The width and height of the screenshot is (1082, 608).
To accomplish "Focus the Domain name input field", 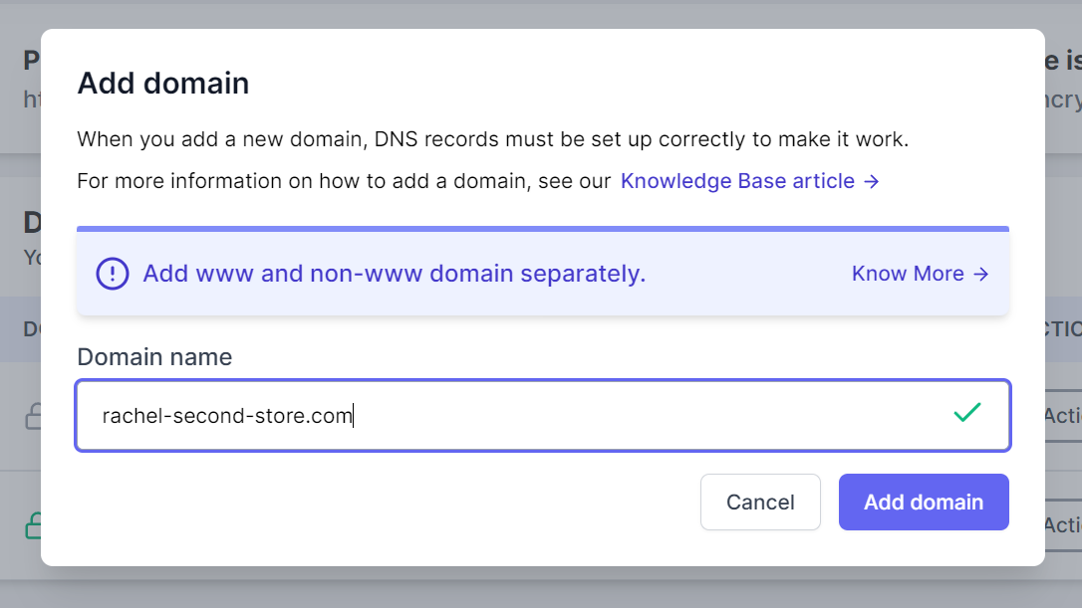I will 543,416.
